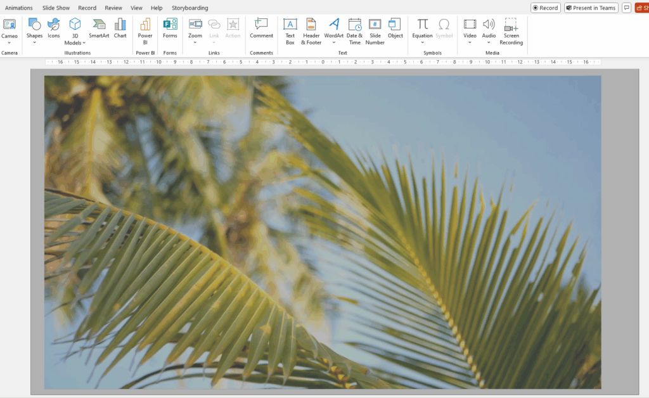Insert a Chart

click(x=120, y=28)
